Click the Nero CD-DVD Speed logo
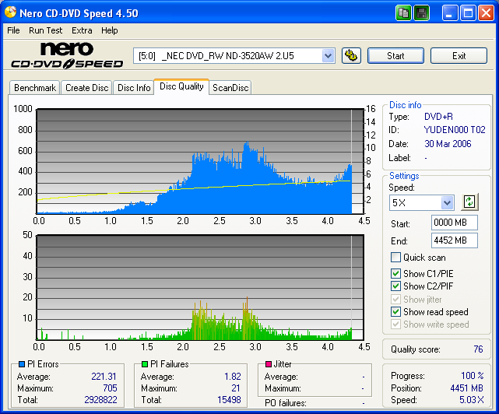 [x=67, y=56]
